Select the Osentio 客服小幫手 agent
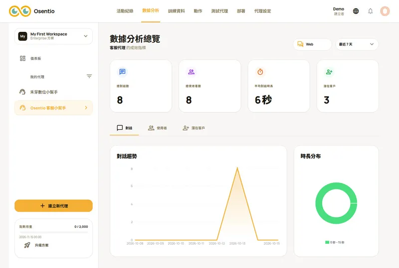Screen dimensions: 399x268 [53, 108]
